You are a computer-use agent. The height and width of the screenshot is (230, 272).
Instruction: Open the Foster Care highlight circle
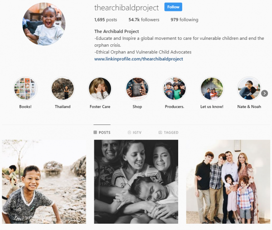pyautogui.click(x=100, y=89)
